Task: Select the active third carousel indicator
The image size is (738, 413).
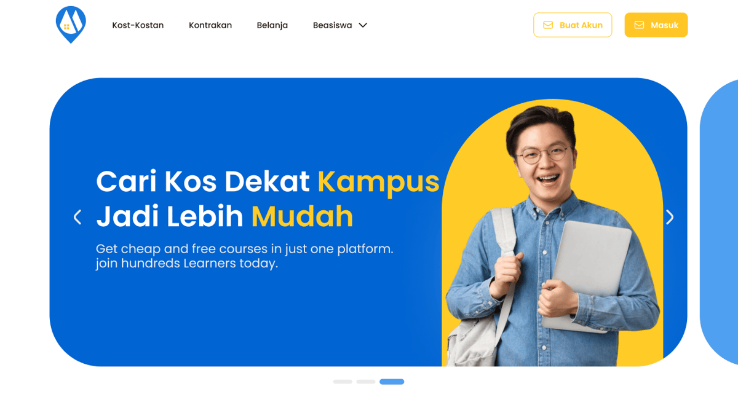Action: (x=392, y=382)
